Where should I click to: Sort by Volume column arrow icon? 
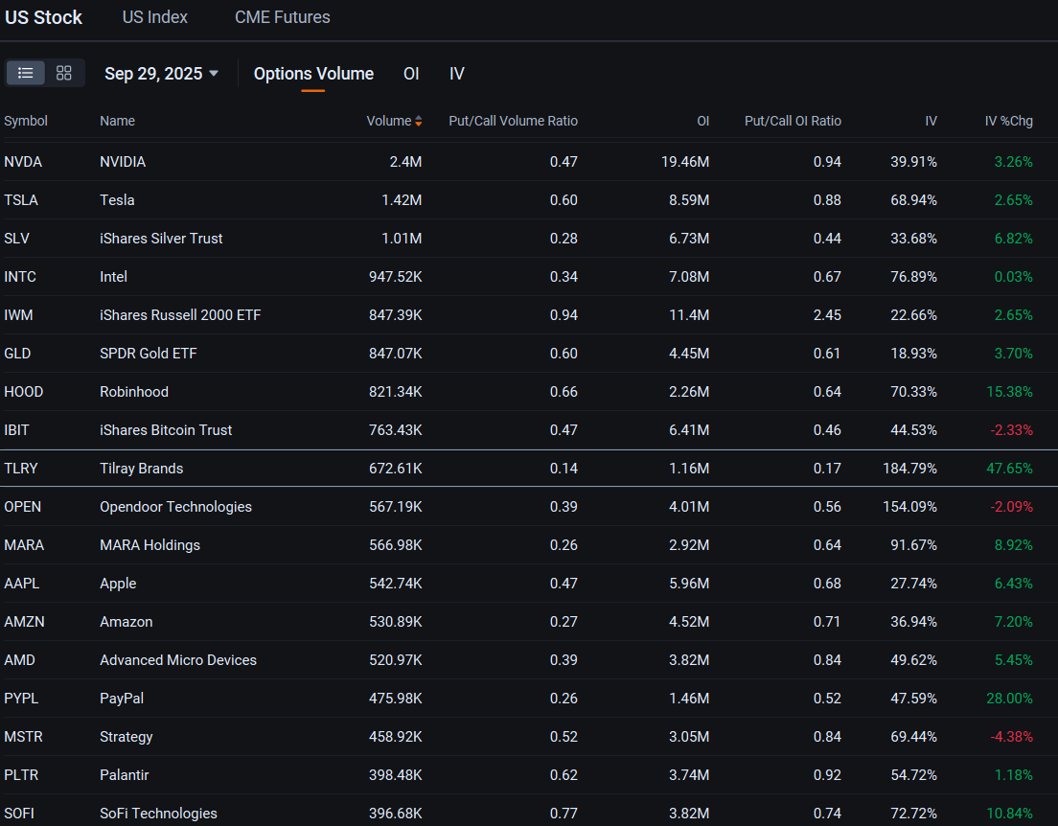(419, 121)
